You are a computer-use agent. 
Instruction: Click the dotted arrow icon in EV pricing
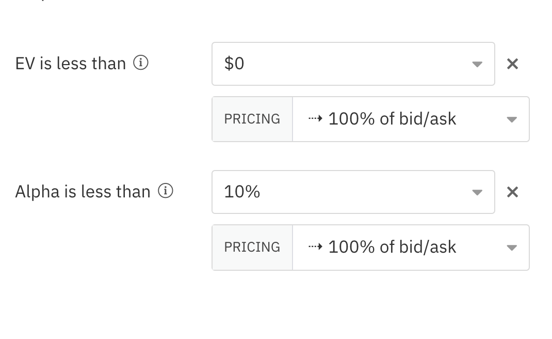[315, 118]
